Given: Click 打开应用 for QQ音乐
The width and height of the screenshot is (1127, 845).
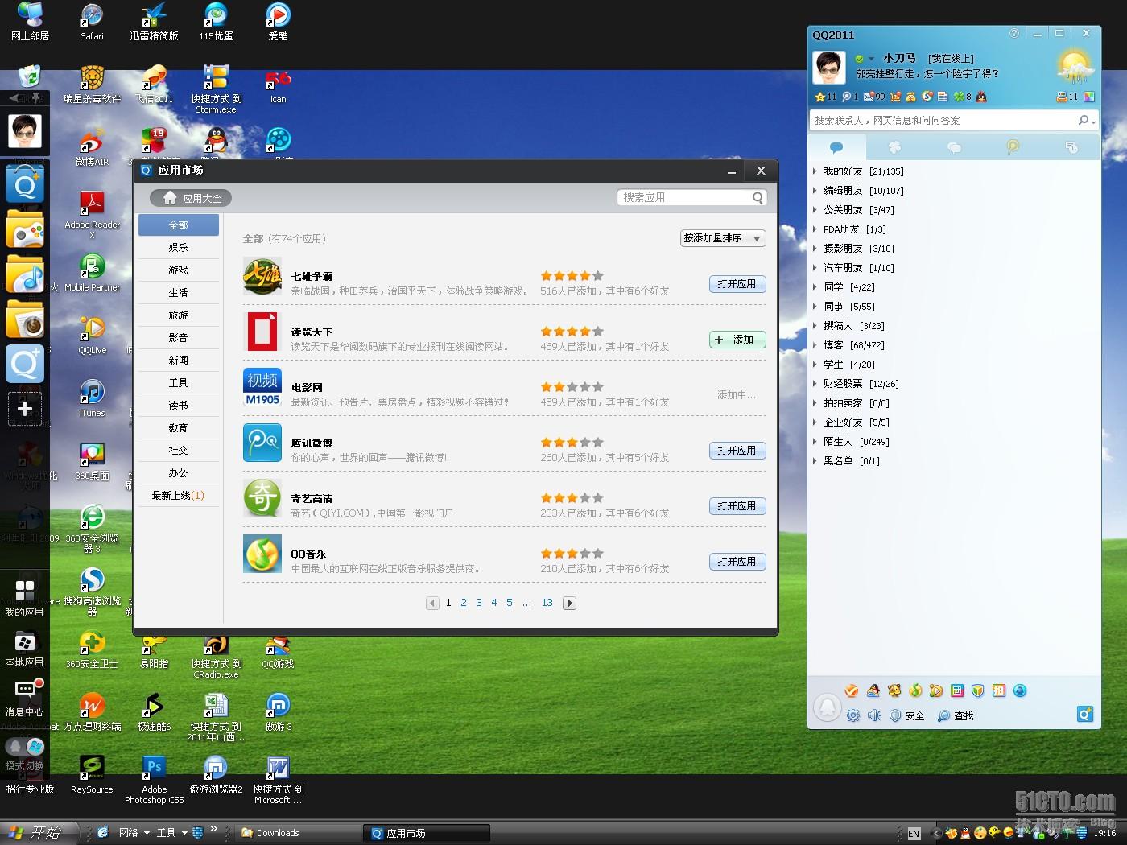Looking at the screenshot, I should 737,562.
